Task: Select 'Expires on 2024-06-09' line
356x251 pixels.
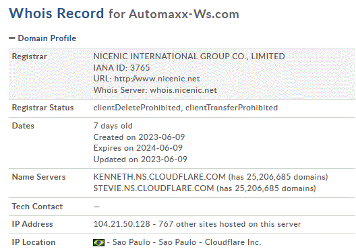Action: [138, 148]
